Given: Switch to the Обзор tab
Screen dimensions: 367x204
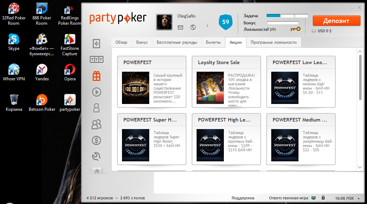Looking at the screenshot, I should tap(121, 42).
